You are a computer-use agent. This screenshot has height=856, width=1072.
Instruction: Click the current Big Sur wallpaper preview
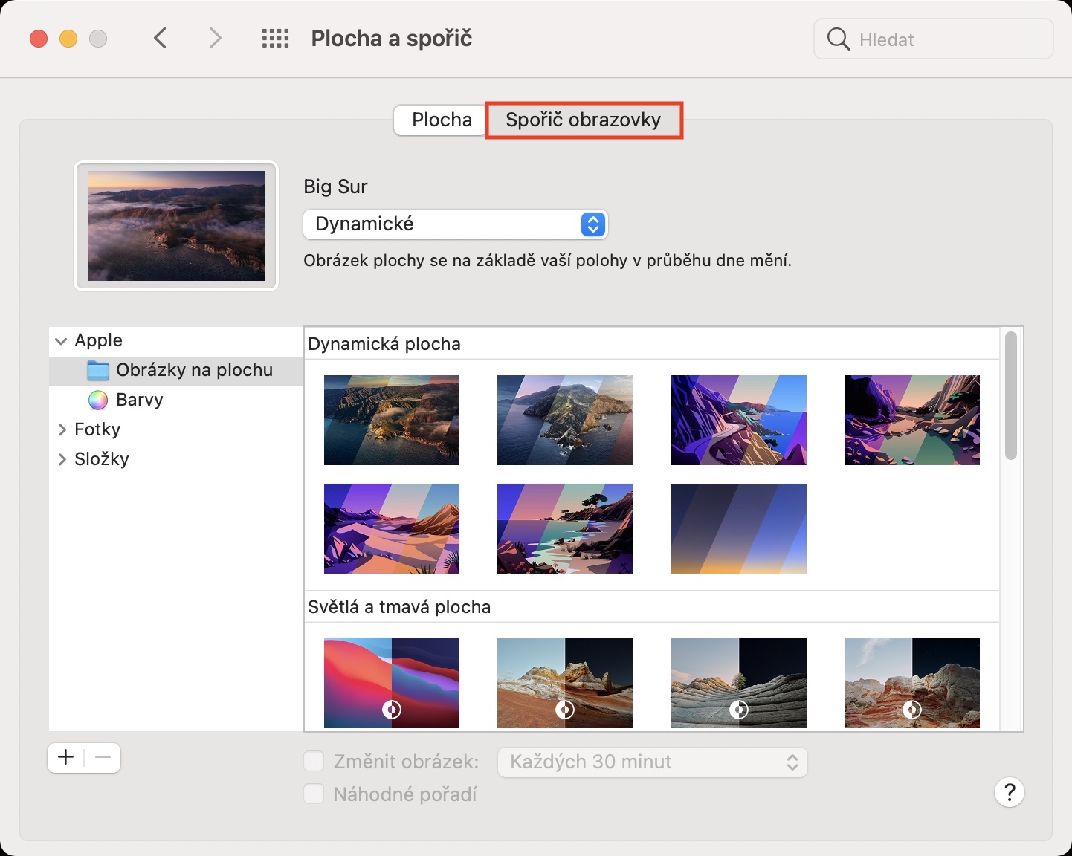pyautogui.click(x=176, y=226)
